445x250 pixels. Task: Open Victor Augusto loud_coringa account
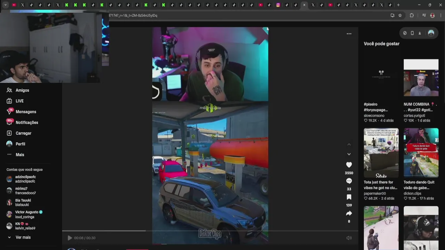[24, 215]
